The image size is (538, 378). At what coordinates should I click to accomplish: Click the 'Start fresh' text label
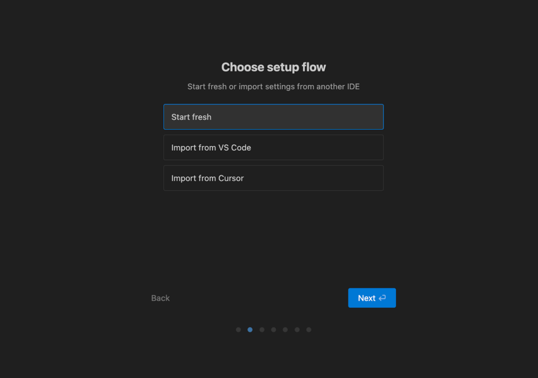[x=191, y=117]
